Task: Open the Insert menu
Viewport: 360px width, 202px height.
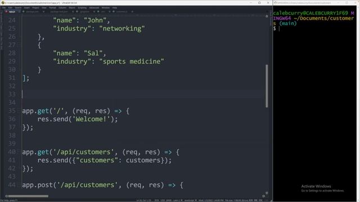Action: click(x=27, y=8)
